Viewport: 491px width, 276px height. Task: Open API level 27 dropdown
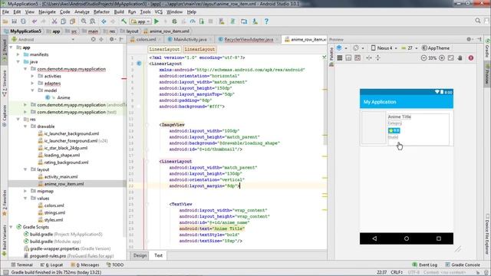coord(409,48)
